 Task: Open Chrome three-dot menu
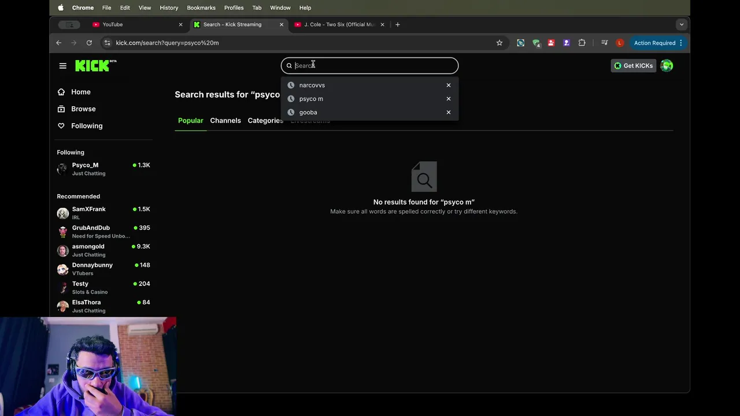[681, 43]
